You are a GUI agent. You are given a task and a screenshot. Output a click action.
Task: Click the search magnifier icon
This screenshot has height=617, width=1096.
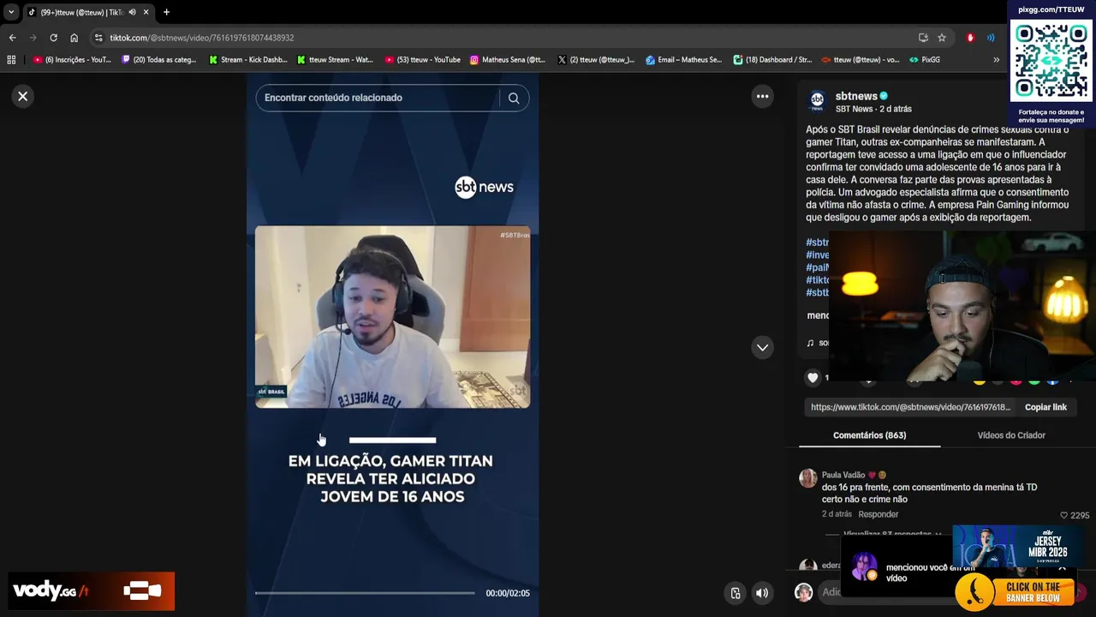coord(514,98)
